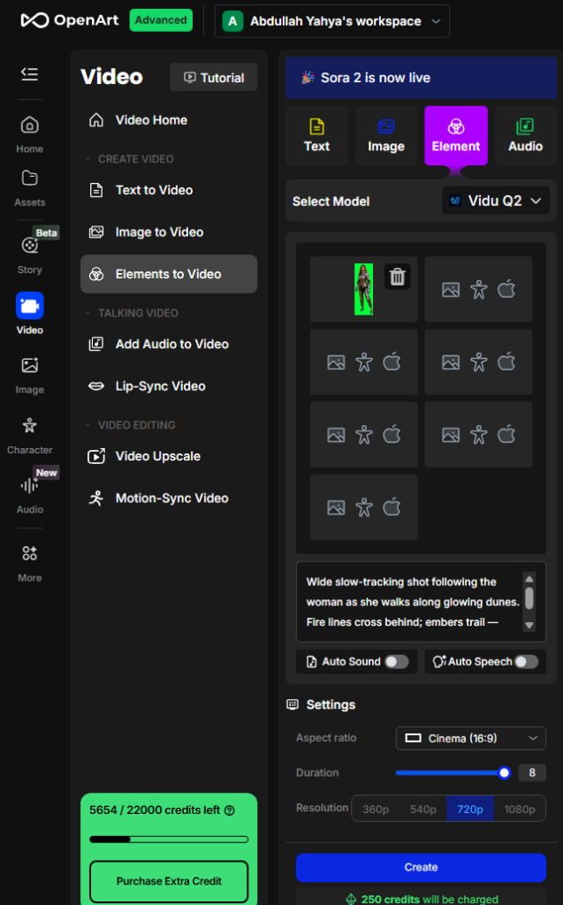Open Add Audio to Video
This screenshot has width=563, height=905.
pos(169,344)
